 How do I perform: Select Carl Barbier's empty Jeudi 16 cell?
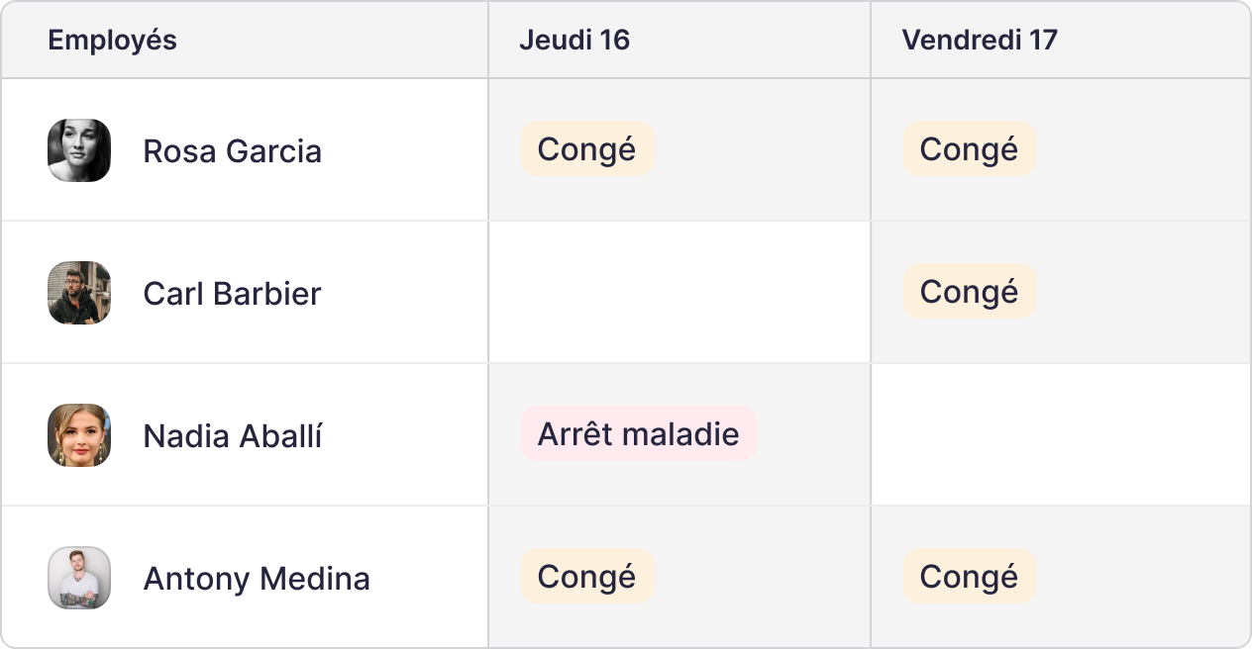click(679, 293)
